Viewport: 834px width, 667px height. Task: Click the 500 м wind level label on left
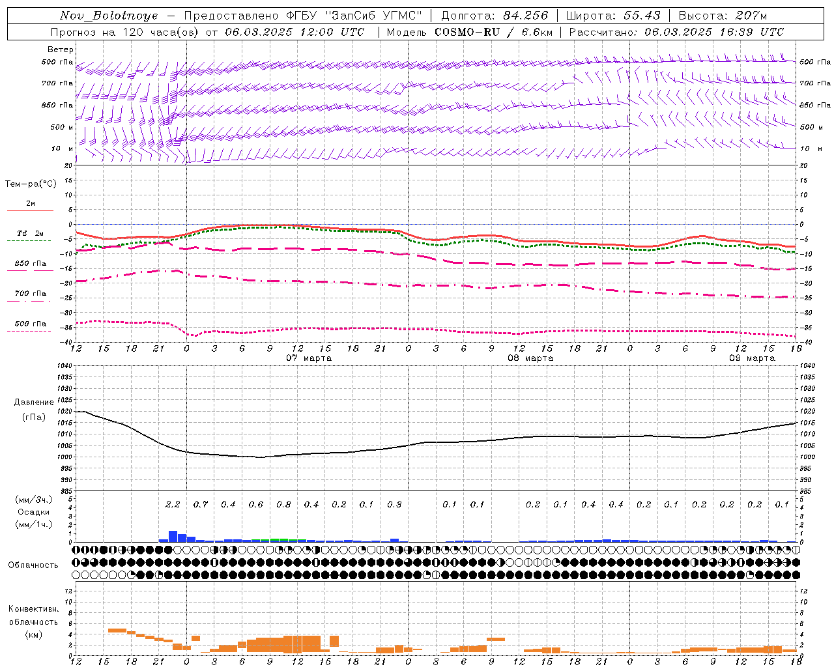[x=62, y=127]
